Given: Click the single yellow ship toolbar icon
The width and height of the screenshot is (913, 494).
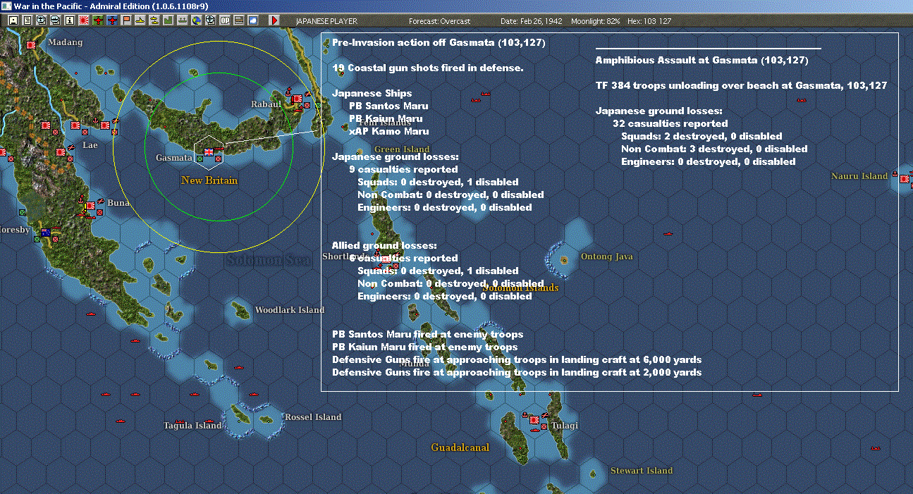Looking at the screenshot, I should click(140, 20).
